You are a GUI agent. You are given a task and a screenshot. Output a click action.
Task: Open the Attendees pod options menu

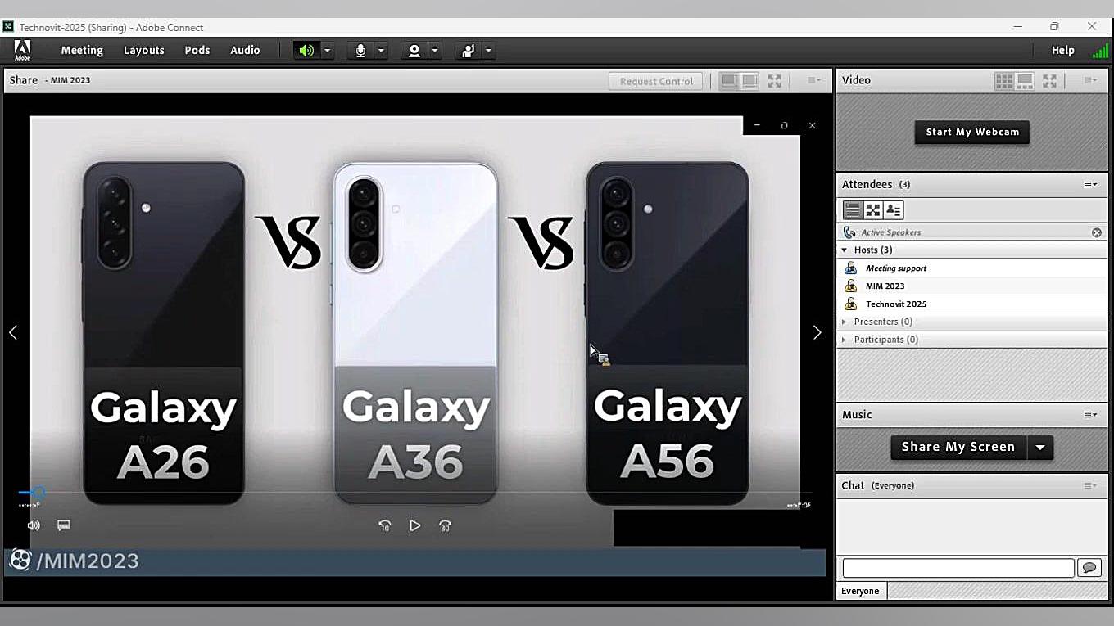click(x=1090, y=184)
